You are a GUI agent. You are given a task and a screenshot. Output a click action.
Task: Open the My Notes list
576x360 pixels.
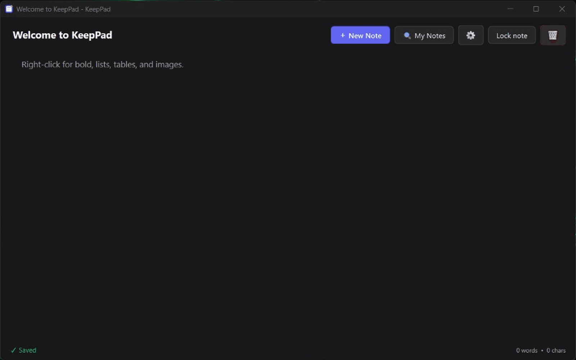pyautogui.click(x=424, y=35)
